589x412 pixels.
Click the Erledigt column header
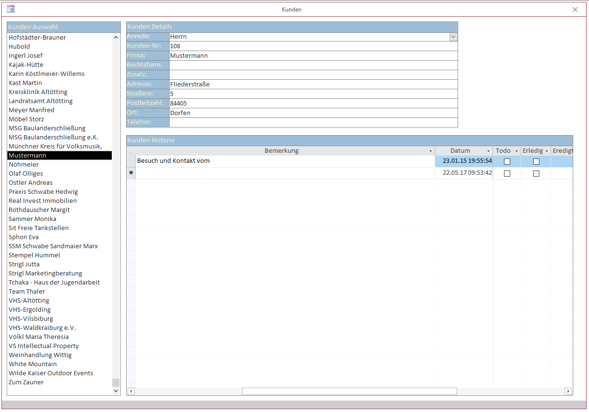click(533, 151)
